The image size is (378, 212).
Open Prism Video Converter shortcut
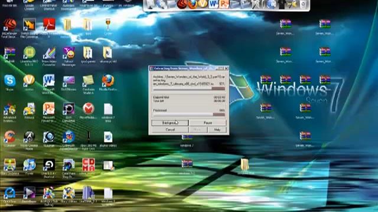pyautogui.click(x=49, y=53)
